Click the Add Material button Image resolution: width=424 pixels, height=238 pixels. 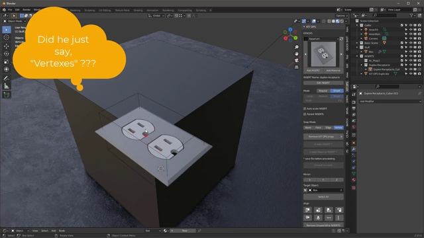333,71
